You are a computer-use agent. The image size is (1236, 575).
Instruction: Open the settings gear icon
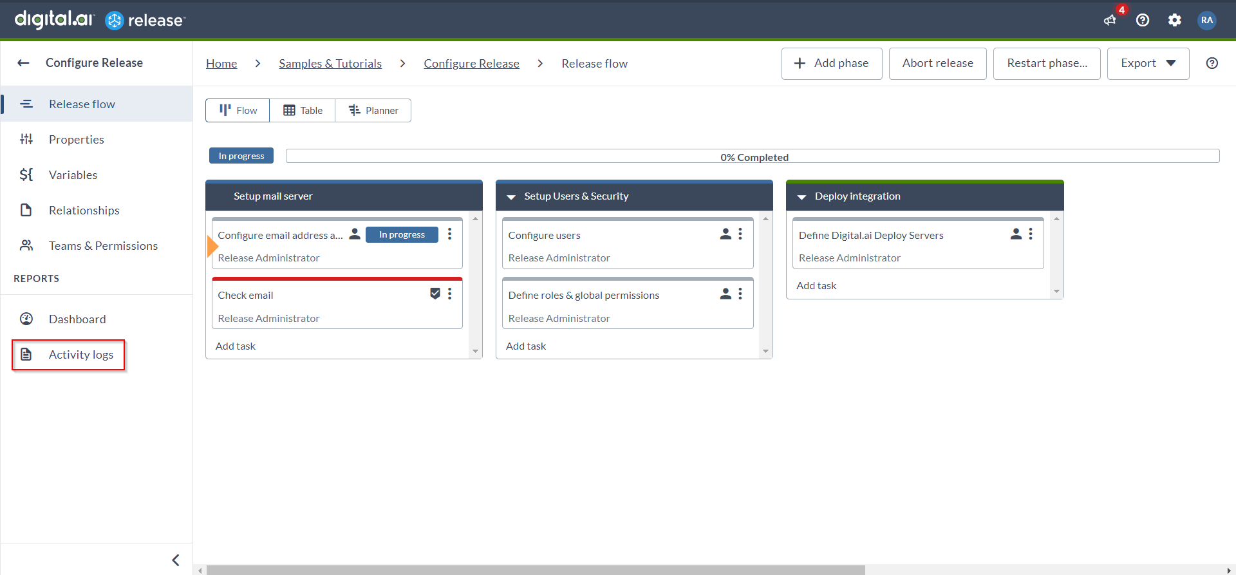tap(1175, 20)
